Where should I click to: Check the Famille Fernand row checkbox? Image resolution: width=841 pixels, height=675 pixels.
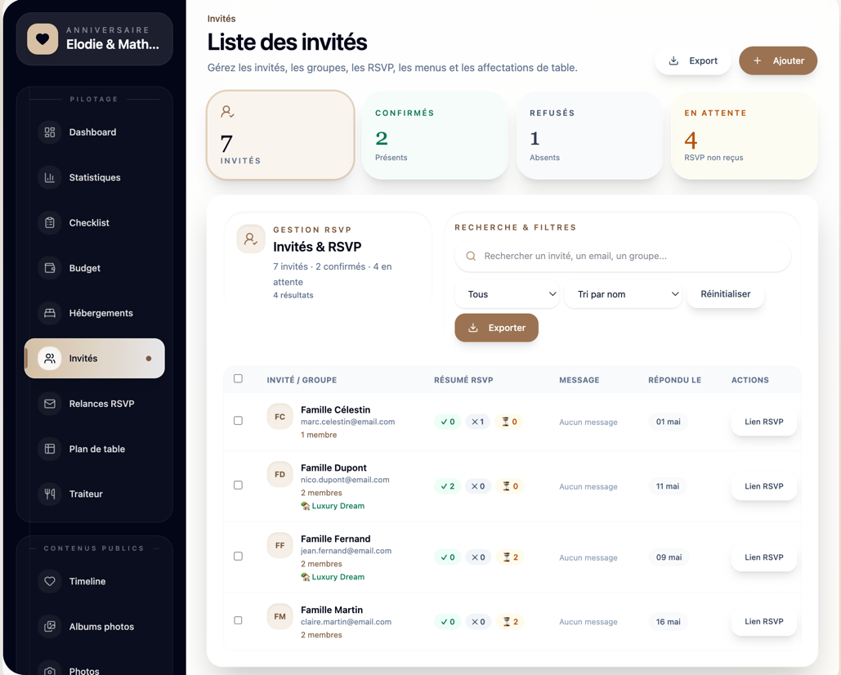tap(238, 556)
